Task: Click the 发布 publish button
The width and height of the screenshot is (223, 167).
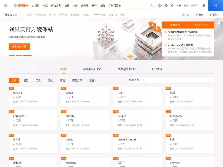Action: point(213,14)
